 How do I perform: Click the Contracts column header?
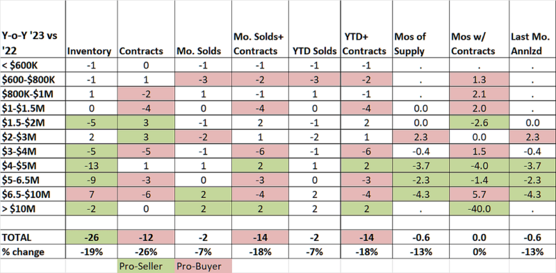146,29
